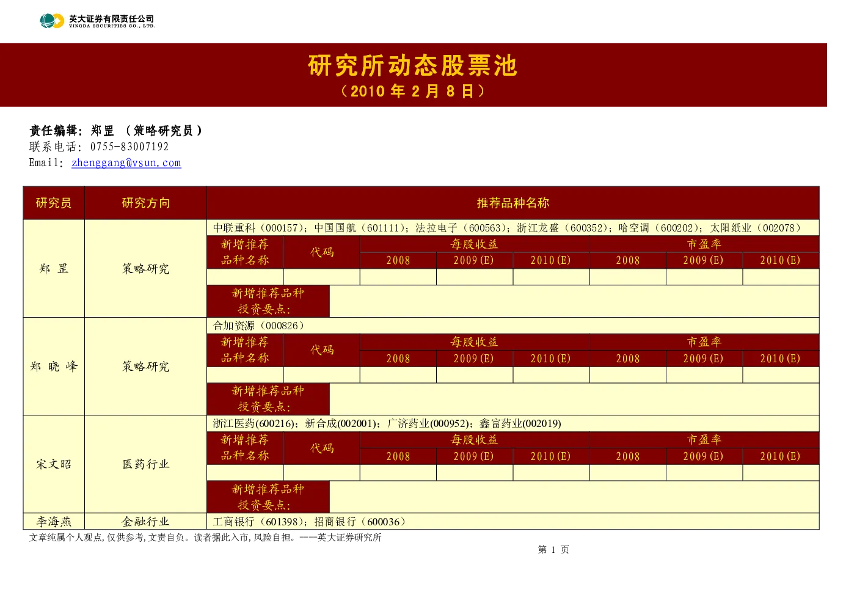The image size is (857, 606).
Task: Click 每股收益 header in 宋文昭 section
Action: point(475,440)
